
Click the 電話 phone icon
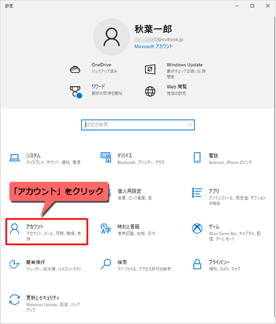click(197, 158)
